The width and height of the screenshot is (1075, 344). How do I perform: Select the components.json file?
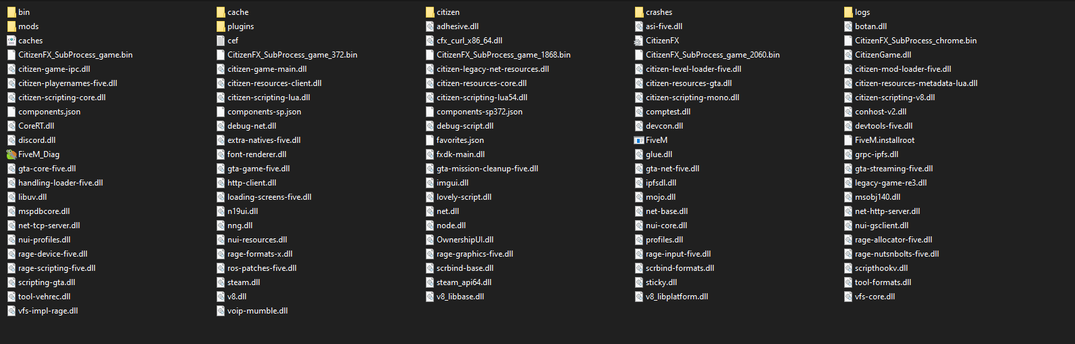click(x=43, y=112)
